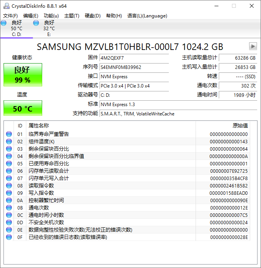This screenshot has height=268, width=261.
Task: Click the green 良好 99% health status button
Action: [22, 75]
